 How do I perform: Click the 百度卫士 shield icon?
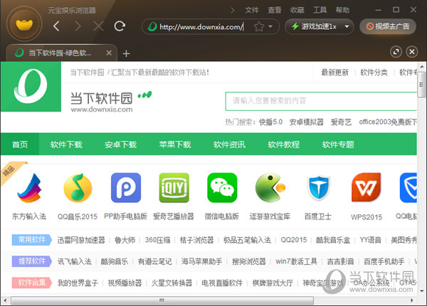pos(318,187)
